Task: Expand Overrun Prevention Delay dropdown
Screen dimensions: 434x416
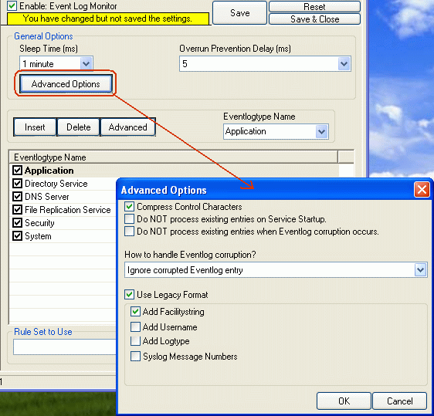Action: point(344,64)
